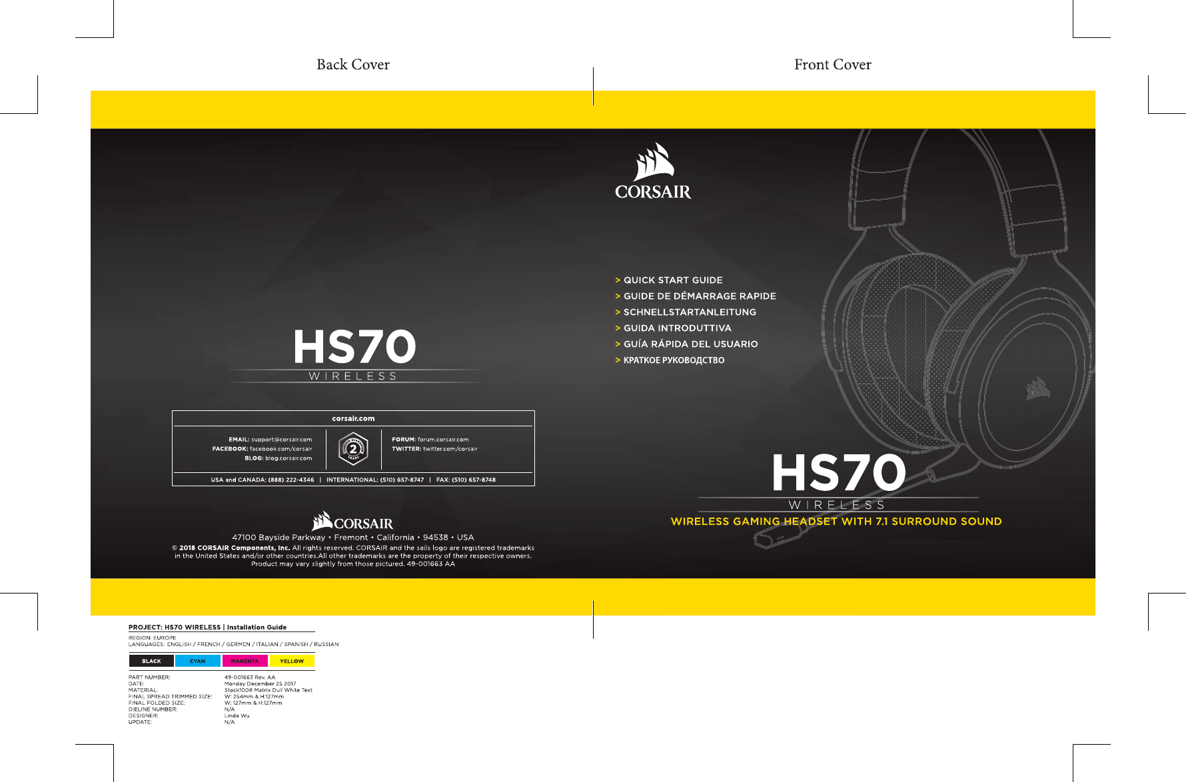1186x782 pixels.
Task: Click the 'LANGUAGES: ENGLISH / FRENCH...' line
Action: pos(233,645)
